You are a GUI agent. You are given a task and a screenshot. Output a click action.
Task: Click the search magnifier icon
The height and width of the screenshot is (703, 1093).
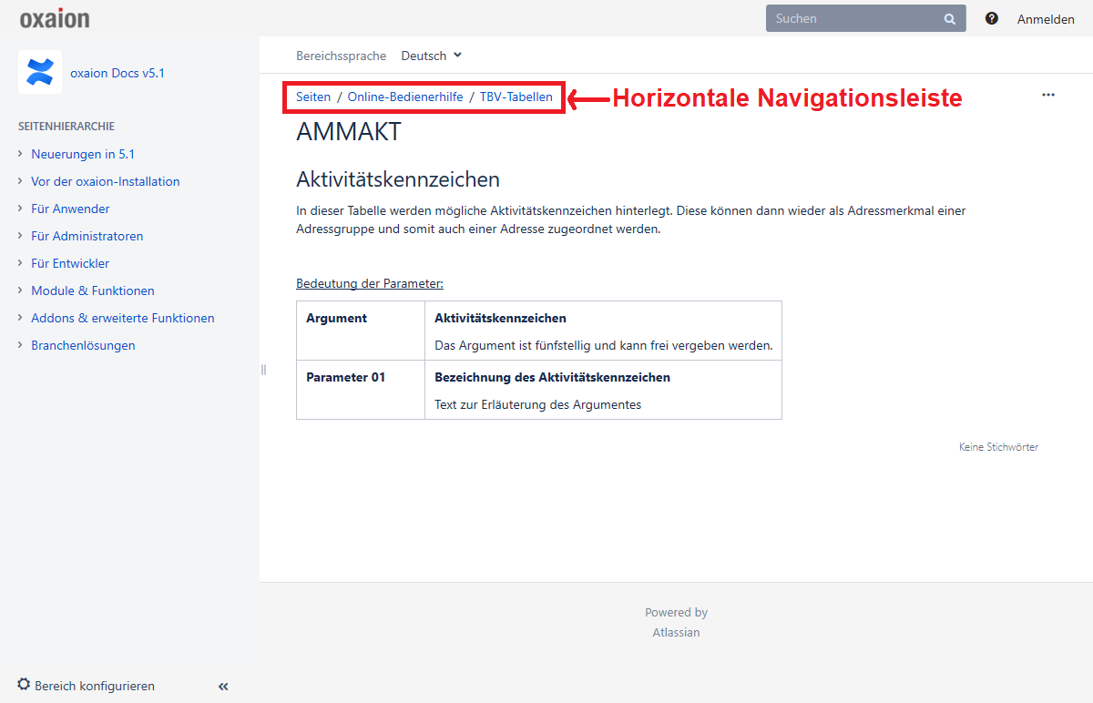point(949,18)
